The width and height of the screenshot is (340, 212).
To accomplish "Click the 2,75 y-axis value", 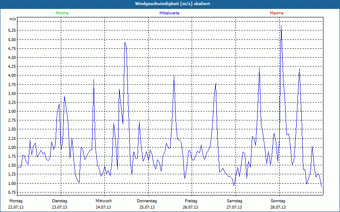I will (12, 120).
